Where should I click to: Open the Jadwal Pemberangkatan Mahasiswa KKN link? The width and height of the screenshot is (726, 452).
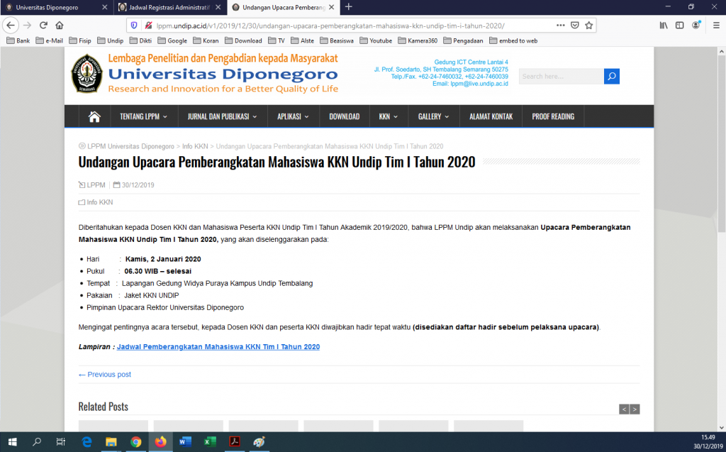click(x=218, y=347)
